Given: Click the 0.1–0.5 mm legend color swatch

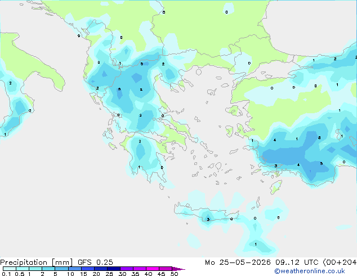Looking at the screenshot, I should point(10,269).
